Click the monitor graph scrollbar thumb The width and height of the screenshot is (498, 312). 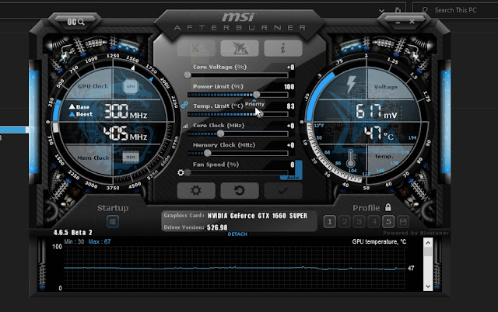pyautogui.click(x=428, y=251)
